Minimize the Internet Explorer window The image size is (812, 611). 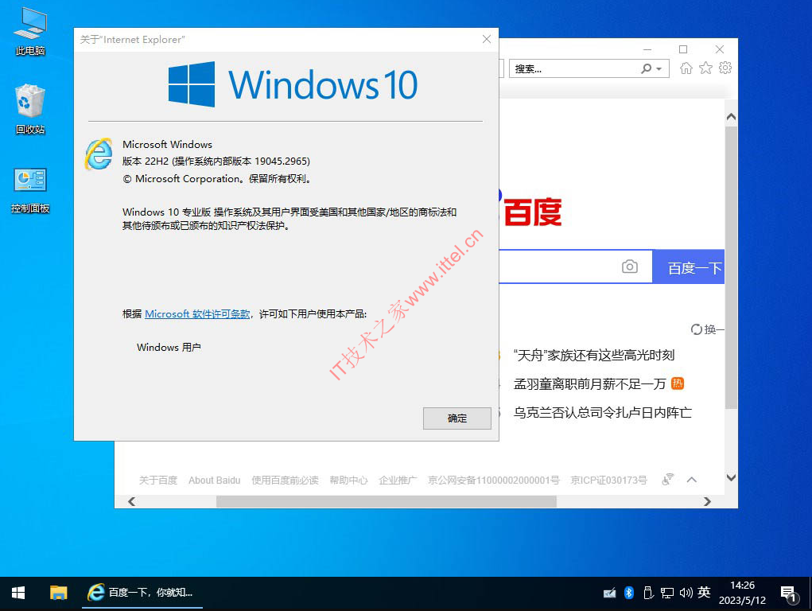click(647, 49)
